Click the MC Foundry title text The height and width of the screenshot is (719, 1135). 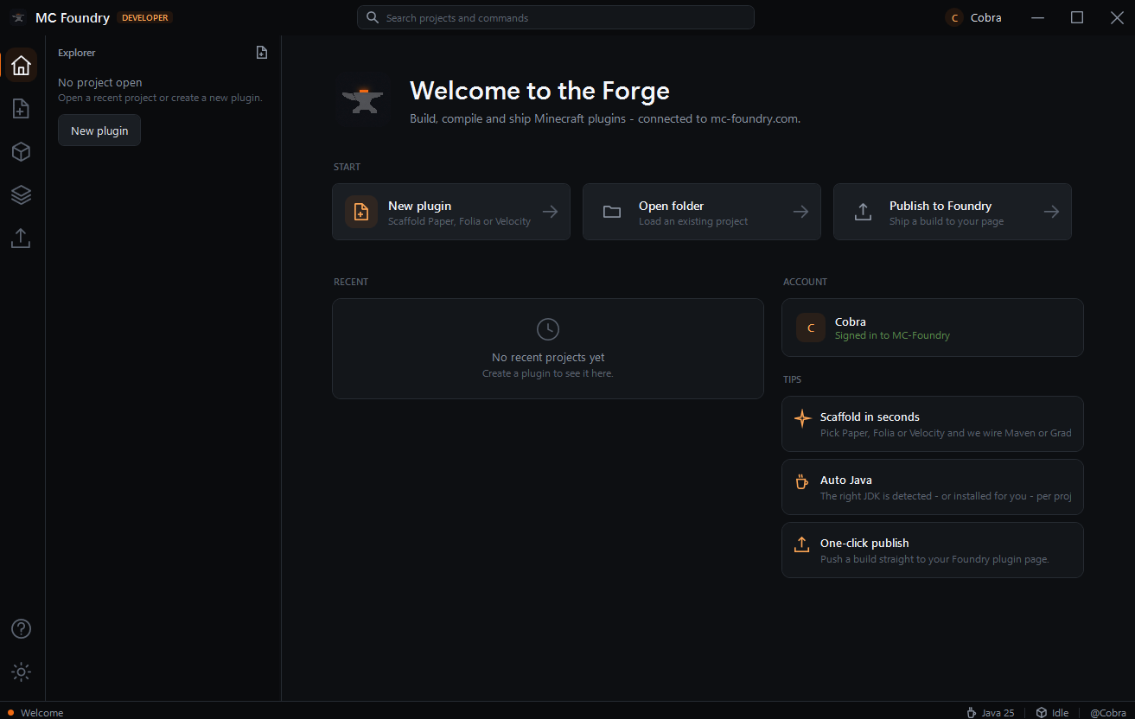pyautogui.click(x=73, y=17)
